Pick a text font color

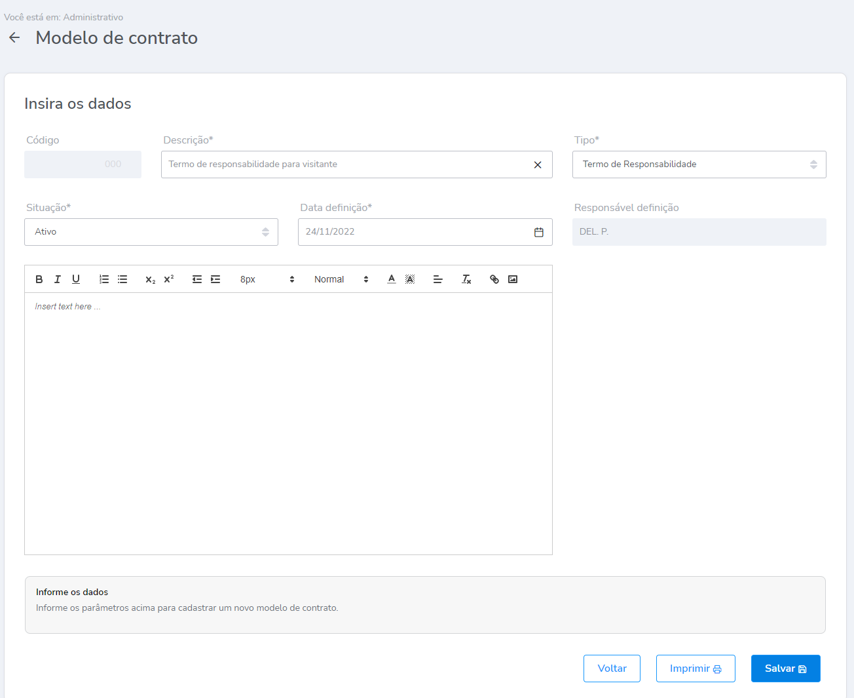(x=392, y=279)
